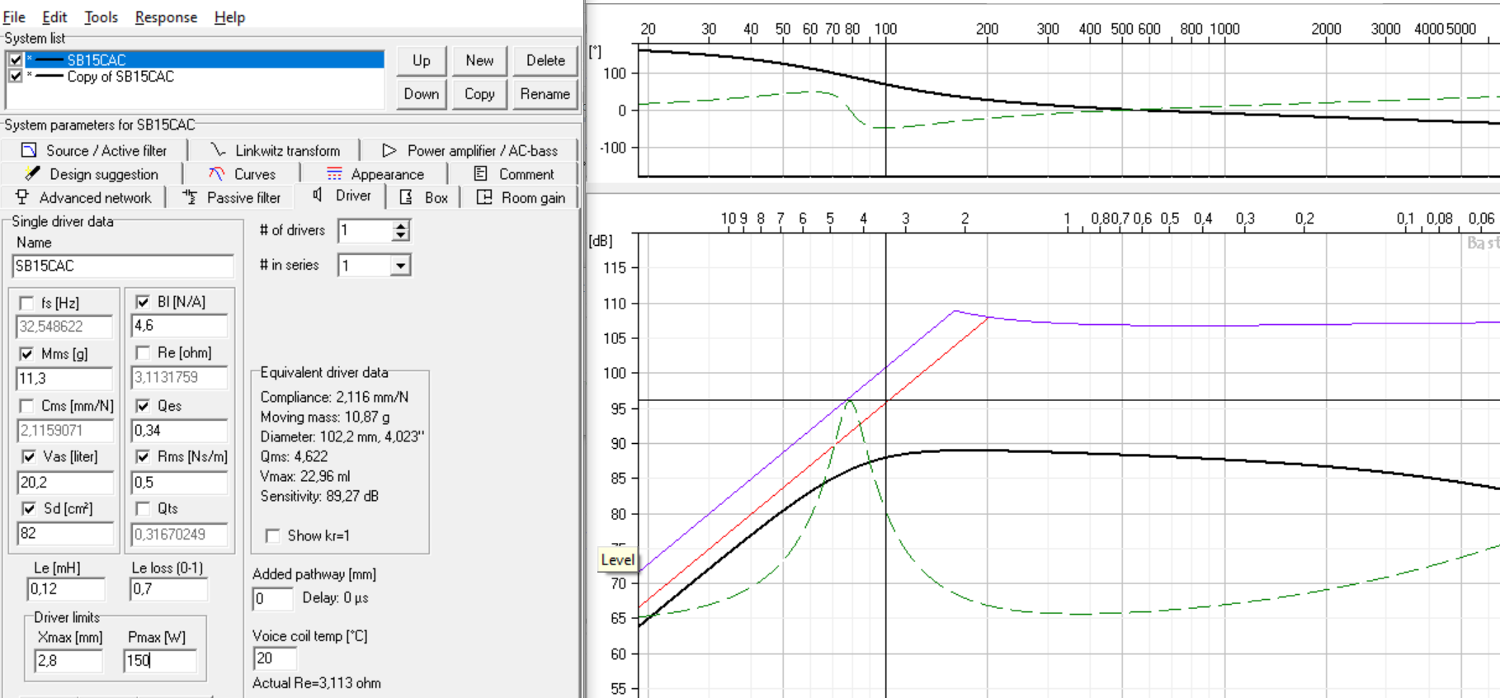
Task: Click the Rename system button
Action: pyautogui.click(x=545, y=94)
